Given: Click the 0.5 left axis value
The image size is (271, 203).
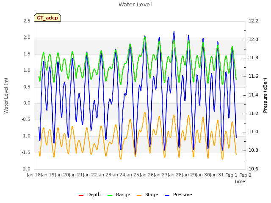Looking at the screenshot, I should 27,87.
